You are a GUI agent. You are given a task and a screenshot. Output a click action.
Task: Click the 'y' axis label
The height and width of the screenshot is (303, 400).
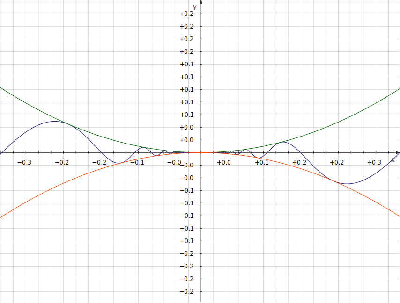[195, 7]
